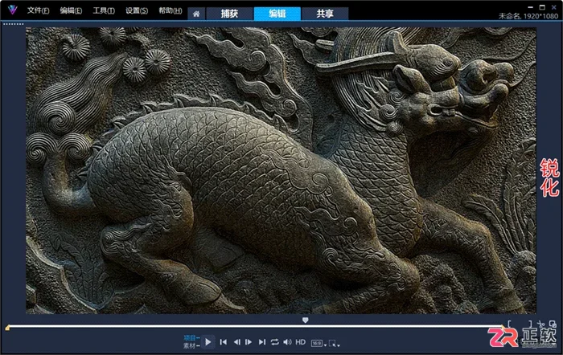Switch to the 捕获 tab
The image size is (563, 355).
point(229,14)
